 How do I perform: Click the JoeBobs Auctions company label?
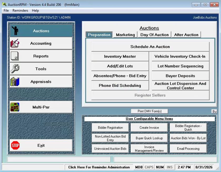pyautogui.click(x=205, y=17)
